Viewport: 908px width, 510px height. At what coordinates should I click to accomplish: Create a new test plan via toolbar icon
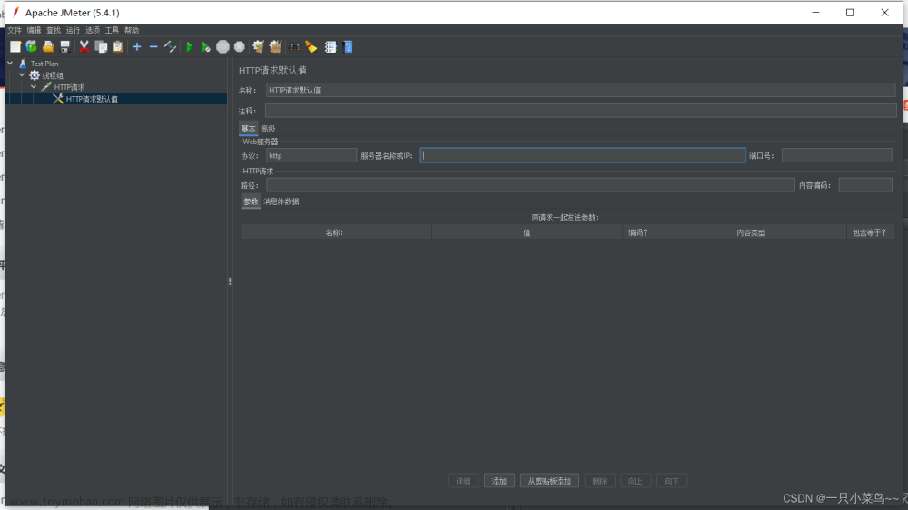(x=15, y=47)
